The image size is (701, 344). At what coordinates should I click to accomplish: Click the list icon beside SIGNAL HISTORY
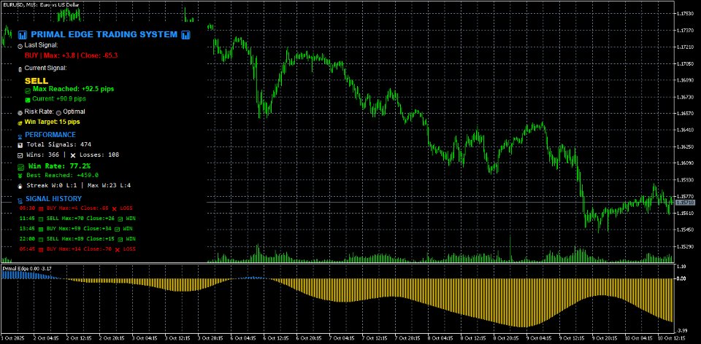click(20, 201)
